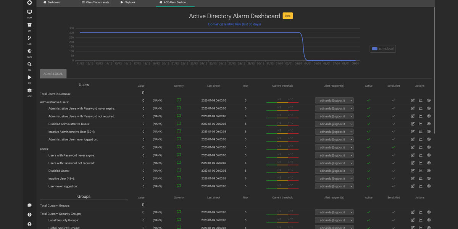Open the LCE branch icon module
458x229 pixels.
pyautogui.click(x=29, y=39)
